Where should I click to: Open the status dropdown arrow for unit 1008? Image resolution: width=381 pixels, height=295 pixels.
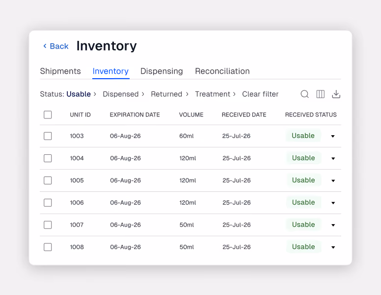(x=333, y=247)
